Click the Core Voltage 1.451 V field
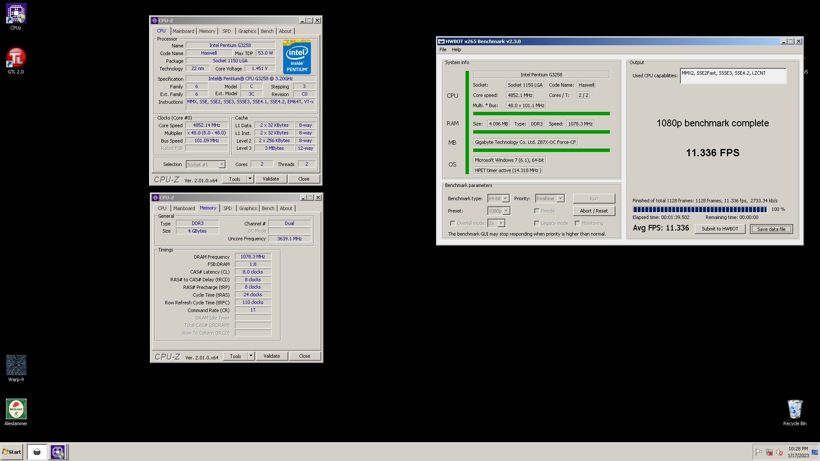The image size is (820, 461). 260,68
